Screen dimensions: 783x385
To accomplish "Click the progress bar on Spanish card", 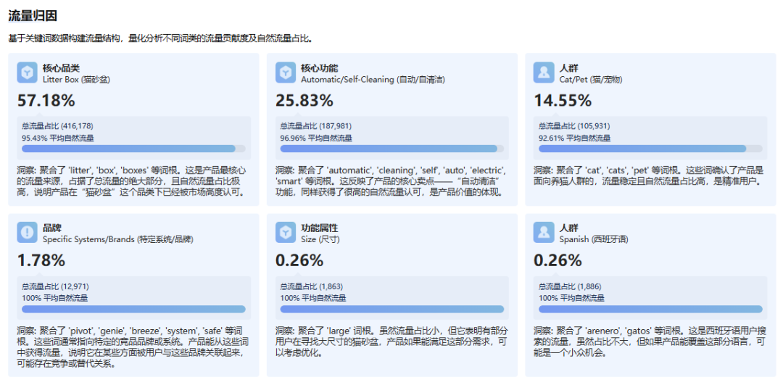I will (x=650, y=309).
